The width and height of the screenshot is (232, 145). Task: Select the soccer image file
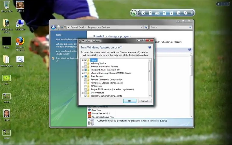click(x=6, y=134)
